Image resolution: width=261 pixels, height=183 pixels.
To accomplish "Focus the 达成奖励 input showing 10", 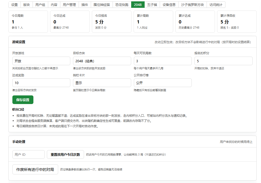I will [x=41, y=83].
